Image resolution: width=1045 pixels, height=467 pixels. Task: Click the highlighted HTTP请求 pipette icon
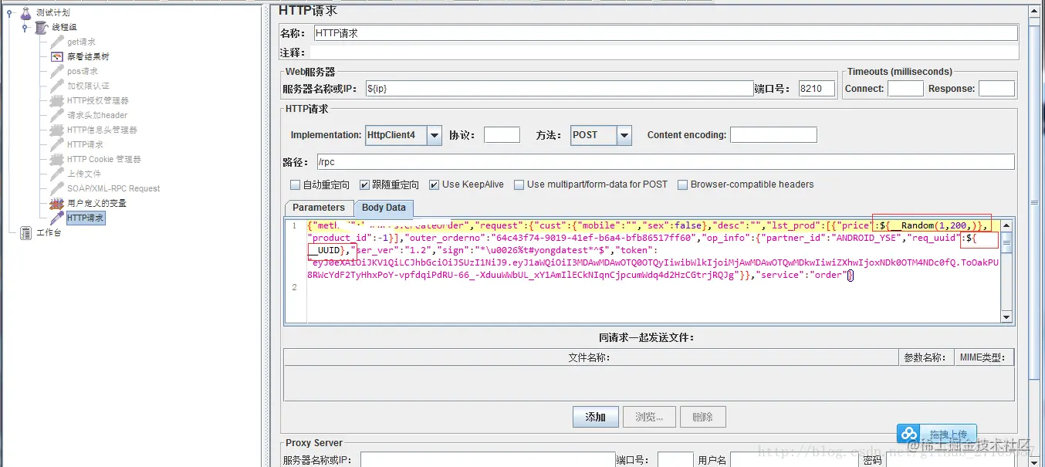tap(57, 218)
